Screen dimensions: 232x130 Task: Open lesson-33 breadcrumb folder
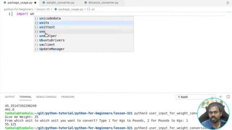[x=43, y=9]
